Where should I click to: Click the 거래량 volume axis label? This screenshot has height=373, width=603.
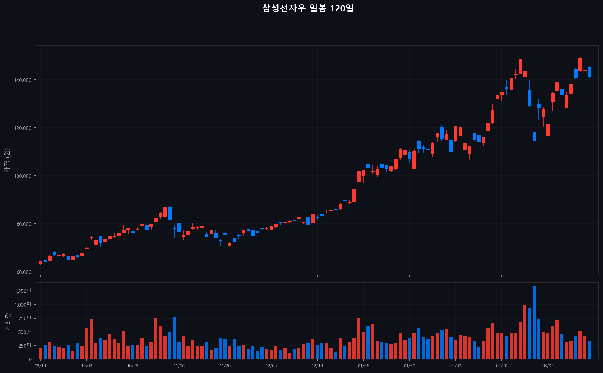8,321
